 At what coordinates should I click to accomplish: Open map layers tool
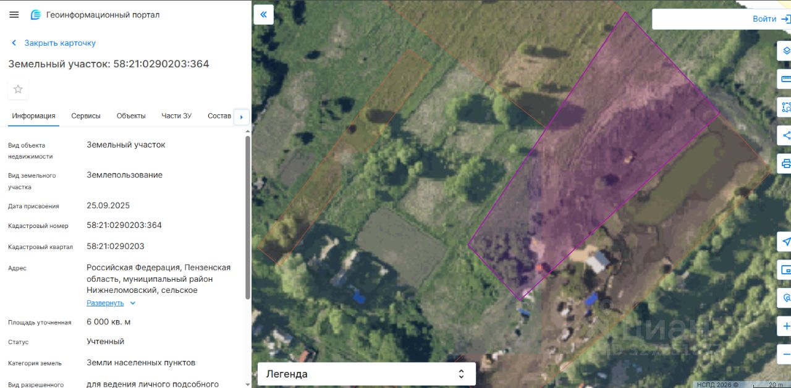tap(785, 50)
